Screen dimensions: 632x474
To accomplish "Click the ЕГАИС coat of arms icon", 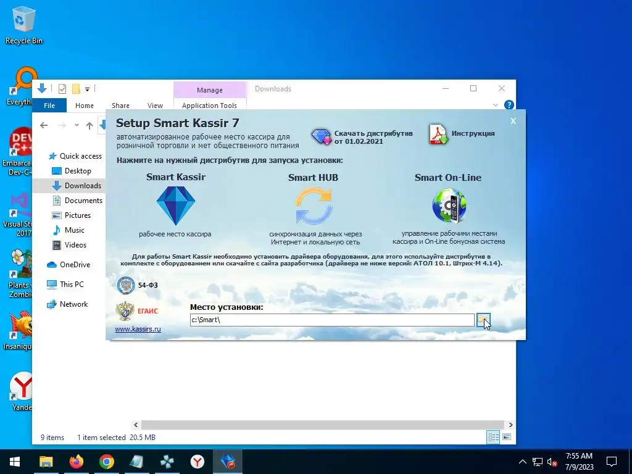I will click(x=125, y=311).
